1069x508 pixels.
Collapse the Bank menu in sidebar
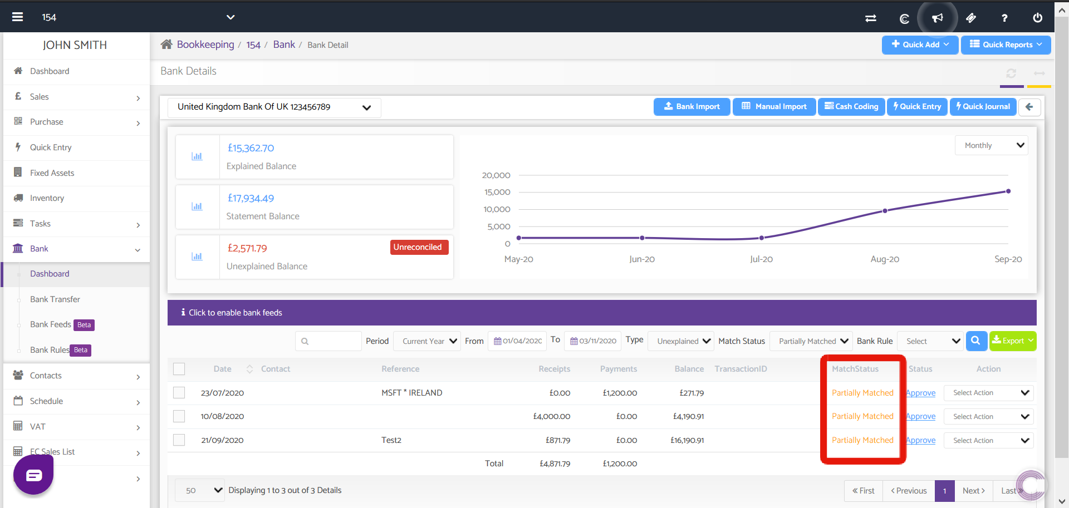click(x=76, y=249)
